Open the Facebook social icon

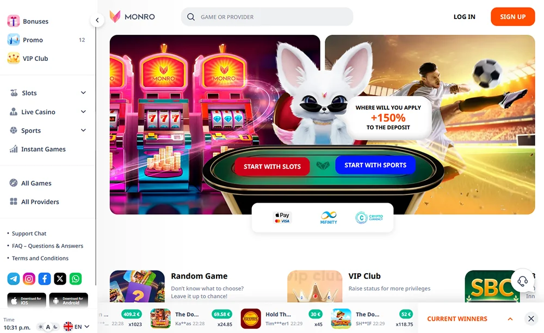(x=45, y=279)
